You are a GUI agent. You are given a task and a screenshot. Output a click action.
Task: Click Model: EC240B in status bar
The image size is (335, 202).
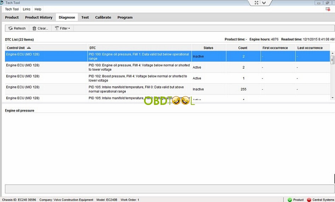point(107,200)
